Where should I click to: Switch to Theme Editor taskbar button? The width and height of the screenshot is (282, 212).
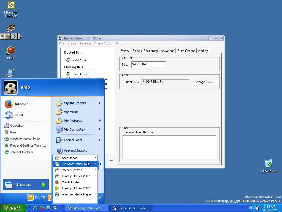(x=131, y=208)
